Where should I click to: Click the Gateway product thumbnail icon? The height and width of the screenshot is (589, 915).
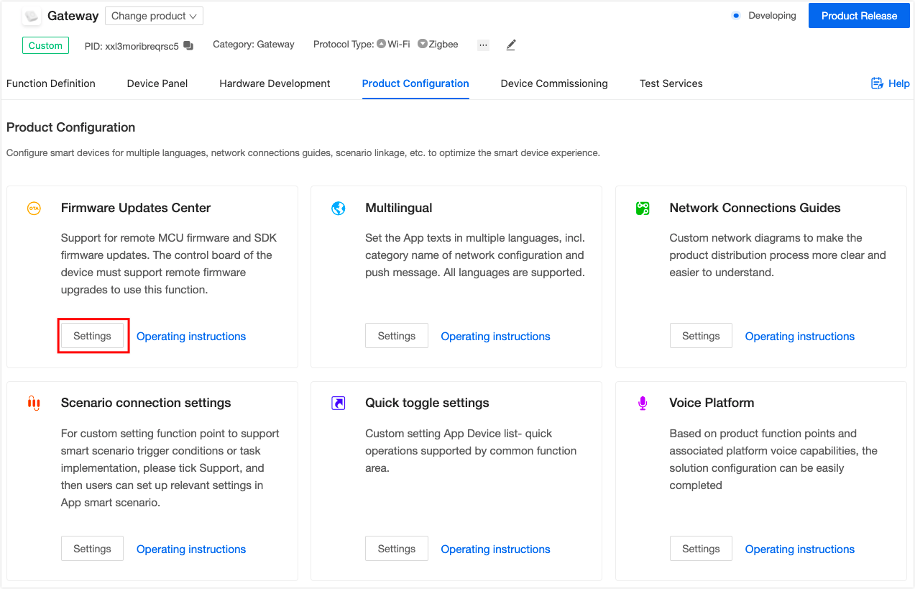click(x=32, y=16)
